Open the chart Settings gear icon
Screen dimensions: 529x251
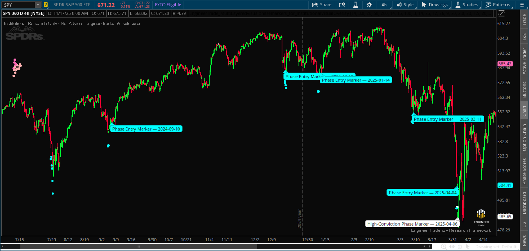369,4
